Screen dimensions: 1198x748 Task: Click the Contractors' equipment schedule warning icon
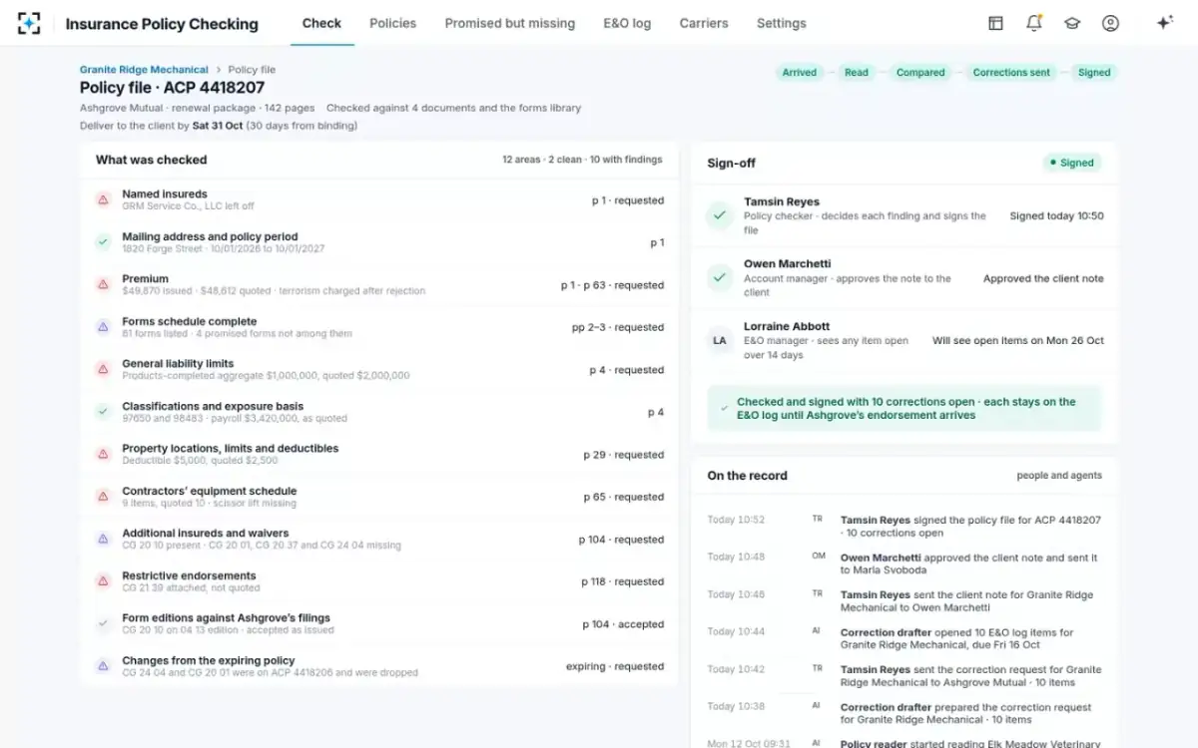(103, 497)
